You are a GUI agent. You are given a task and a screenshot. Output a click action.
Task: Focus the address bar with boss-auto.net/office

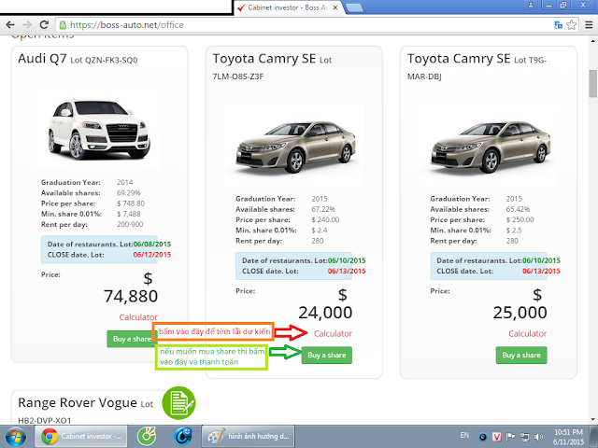click(306, 25)
